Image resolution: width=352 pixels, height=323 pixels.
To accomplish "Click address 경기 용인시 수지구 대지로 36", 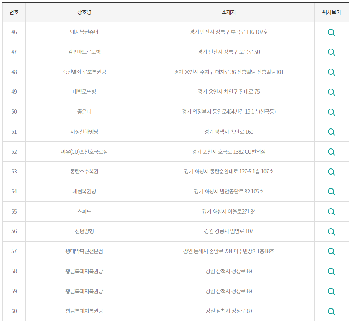I will coord(205,72).
